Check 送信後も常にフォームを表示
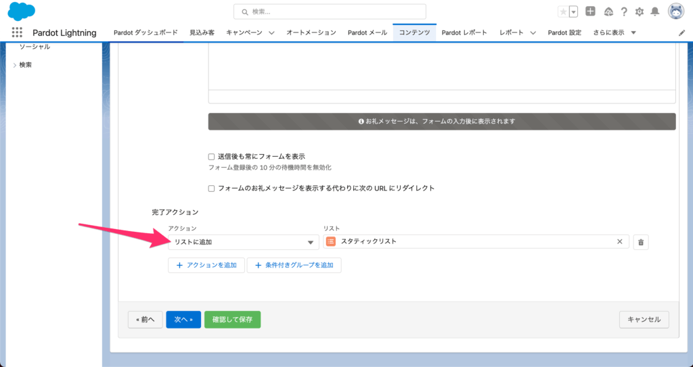The height and width of the screenshot is (367, 693). pos(211,157)
